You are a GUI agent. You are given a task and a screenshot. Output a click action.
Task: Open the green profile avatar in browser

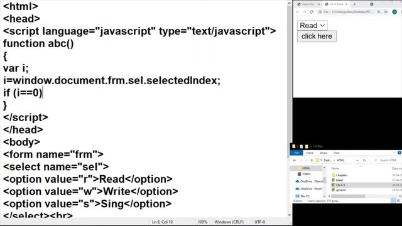(394, 12)
